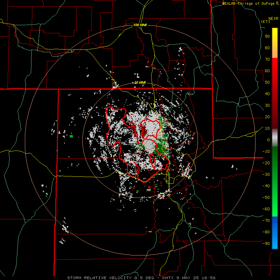Click the gray near-zero segment of the color bar

(x=275, y=138)
